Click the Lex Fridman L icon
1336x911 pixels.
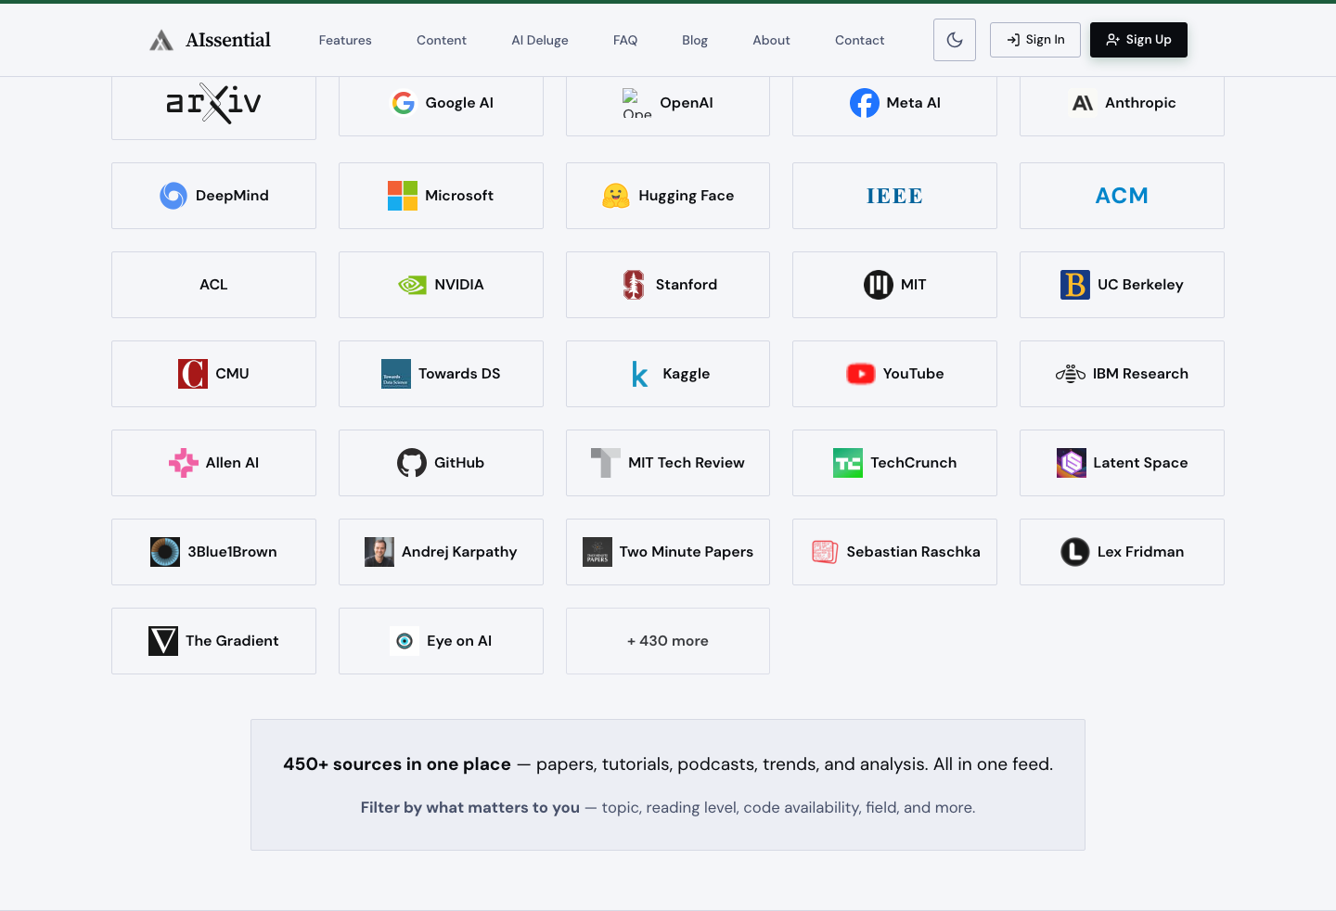(1075, 552)
